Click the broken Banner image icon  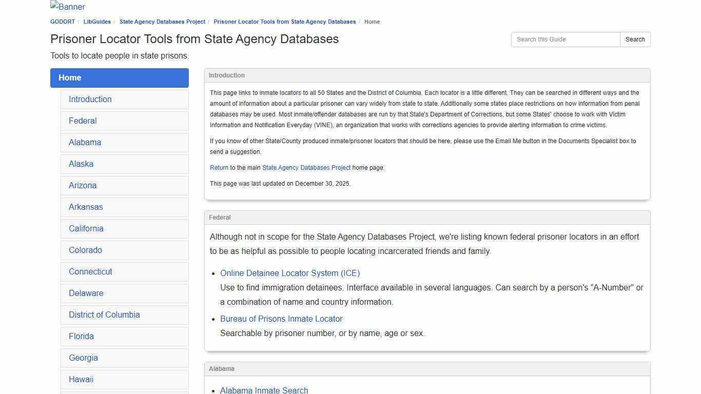(x=67, y=7)
